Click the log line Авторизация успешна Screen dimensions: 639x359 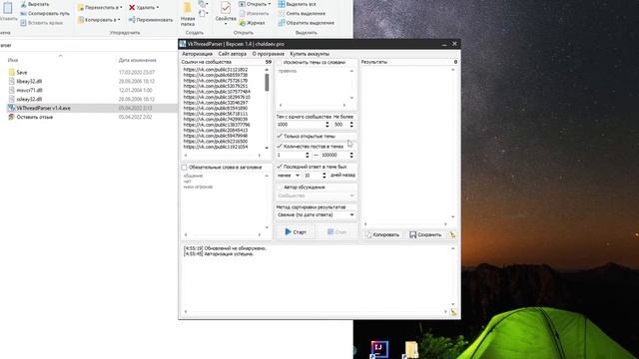point(219,253)
